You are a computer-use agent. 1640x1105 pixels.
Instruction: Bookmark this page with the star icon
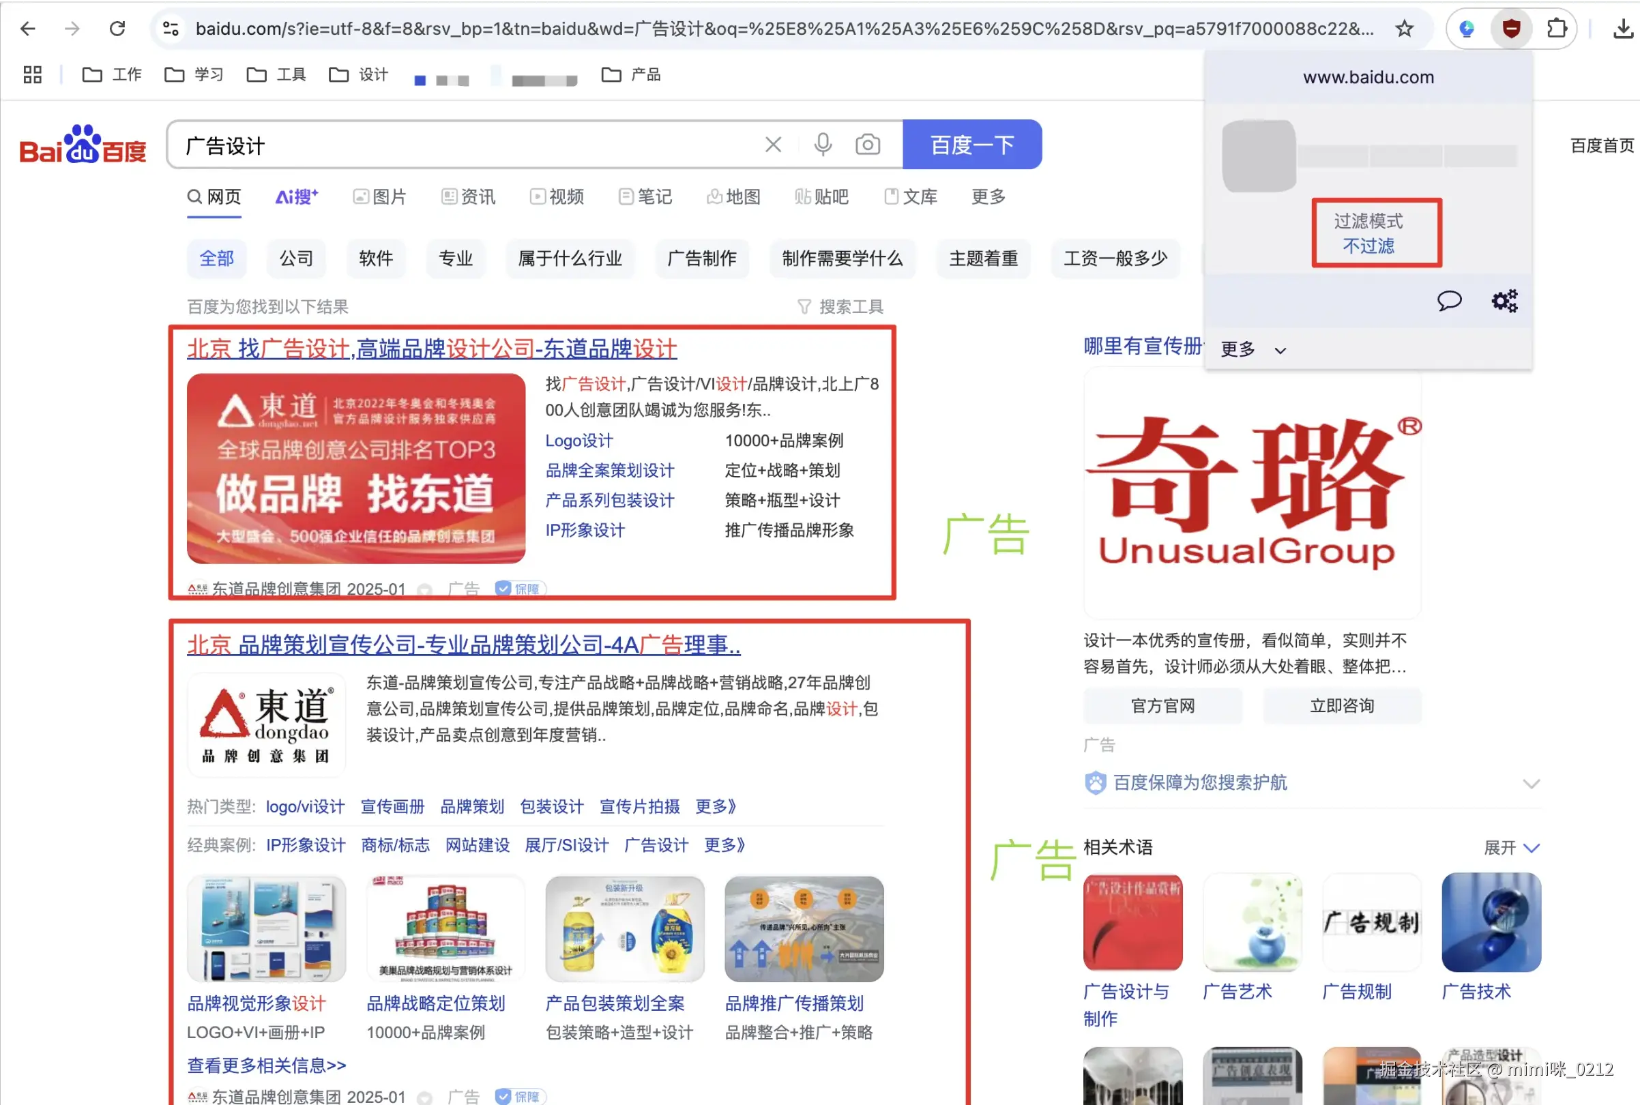pyautogui.click(x=1404, y=29)
